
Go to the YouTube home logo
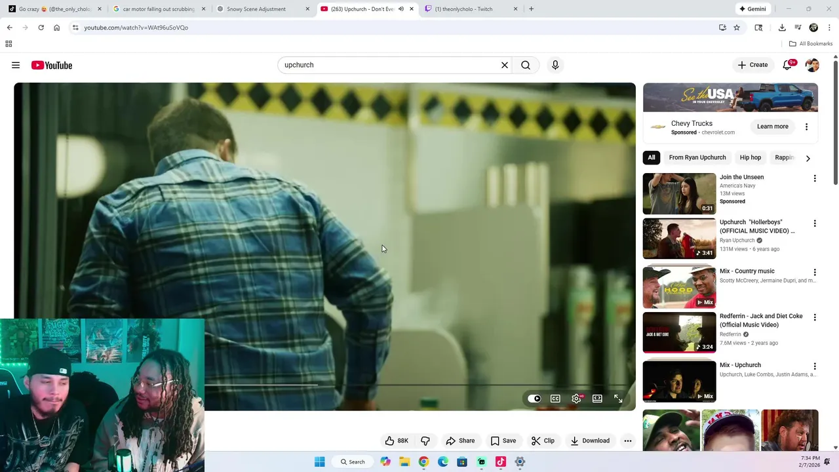[52, 65]
